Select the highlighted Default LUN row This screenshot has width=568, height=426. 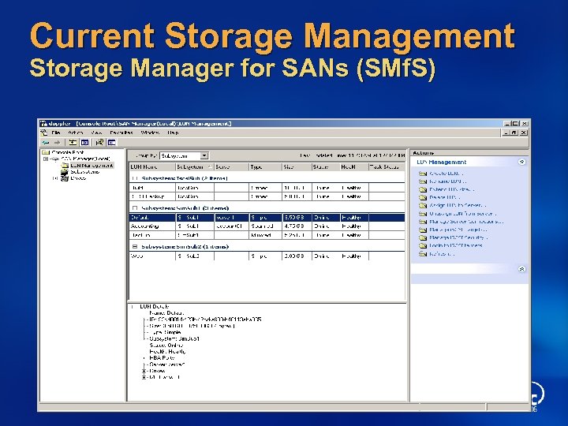(x=267, y=218)
